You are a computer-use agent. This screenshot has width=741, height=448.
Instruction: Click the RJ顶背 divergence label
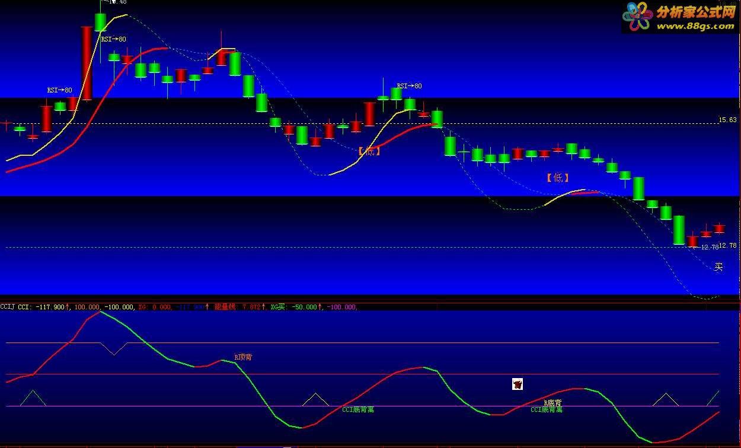pos(243,357)
